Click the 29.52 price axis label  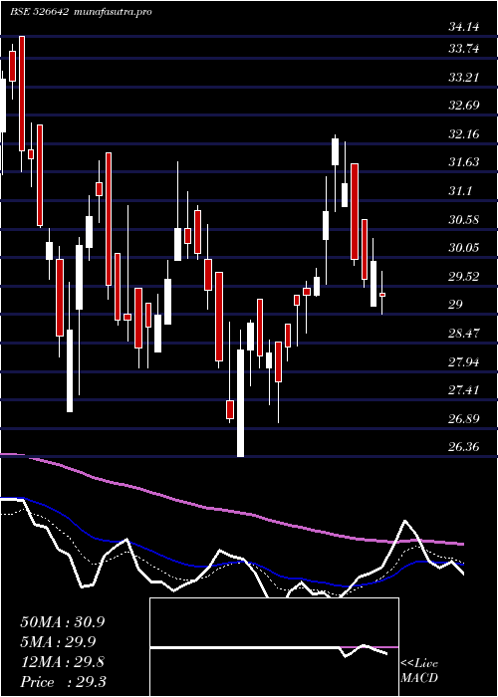click(464, 277)
